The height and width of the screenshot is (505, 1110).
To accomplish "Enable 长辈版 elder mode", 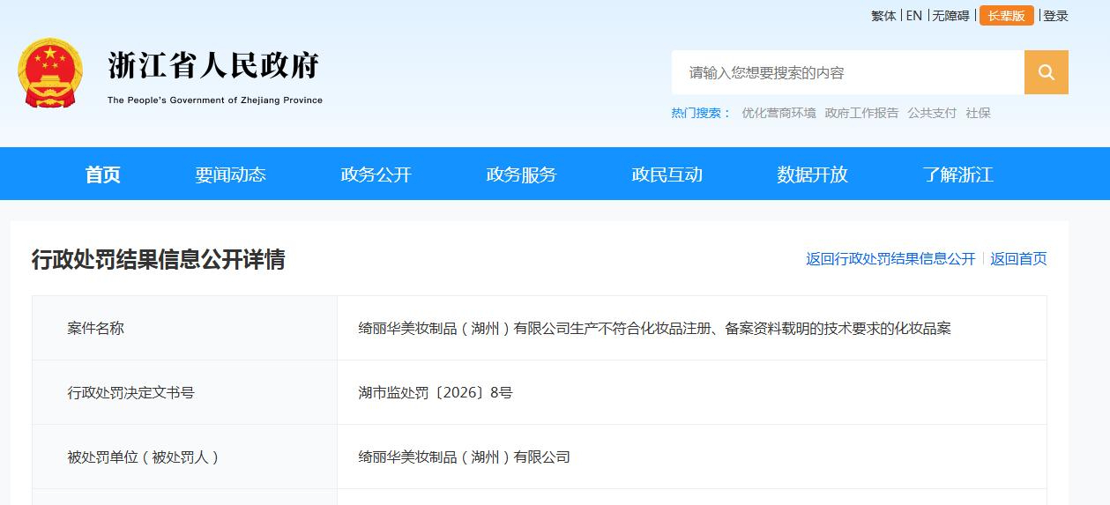I will click(1006, 16).
